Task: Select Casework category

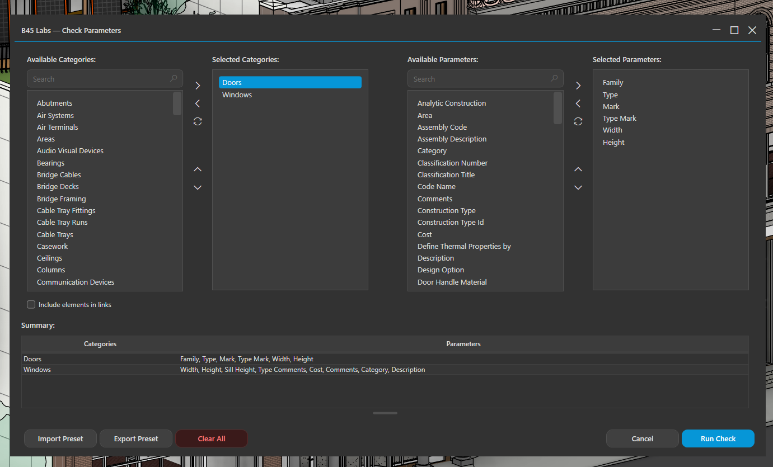Action: click(x=52, y=246)
